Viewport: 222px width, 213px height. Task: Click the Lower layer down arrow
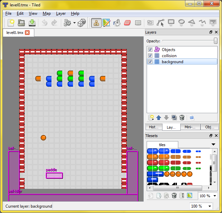click(x=166, y=118)
